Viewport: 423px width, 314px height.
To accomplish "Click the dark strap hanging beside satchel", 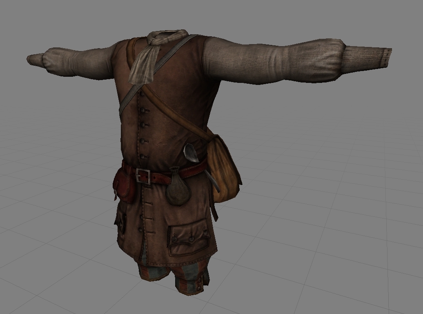I will (x=214, y=204).
